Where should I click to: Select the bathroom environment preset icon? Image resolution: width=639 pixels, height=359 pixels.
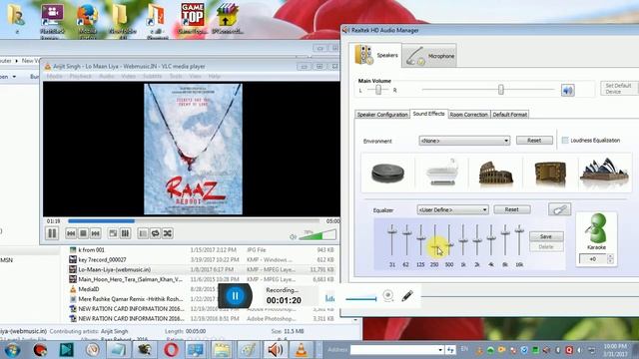coord(442,172)
